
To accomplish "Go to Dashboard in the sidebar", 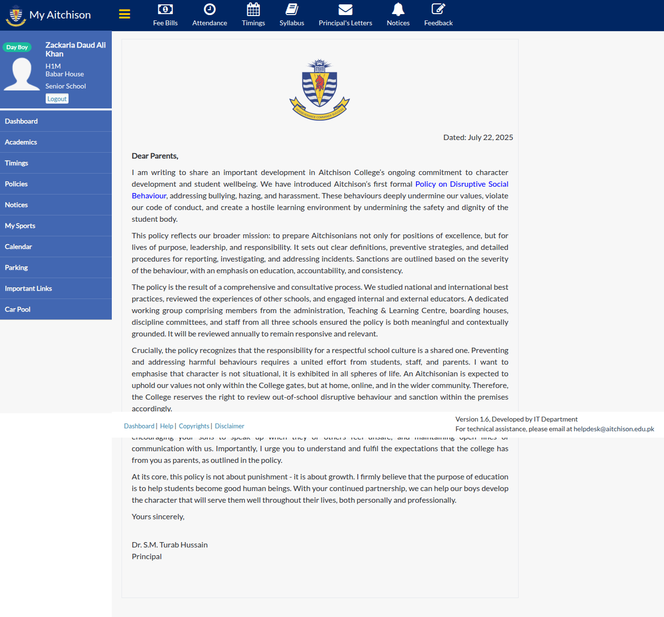I will [x=56, y=121].
